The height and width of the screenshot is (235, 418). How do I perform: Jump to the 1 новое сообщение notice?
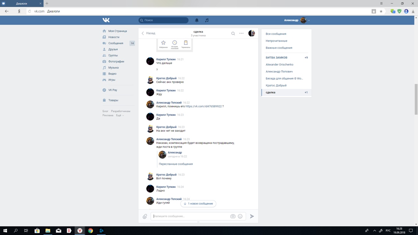[x=198, y=204]
